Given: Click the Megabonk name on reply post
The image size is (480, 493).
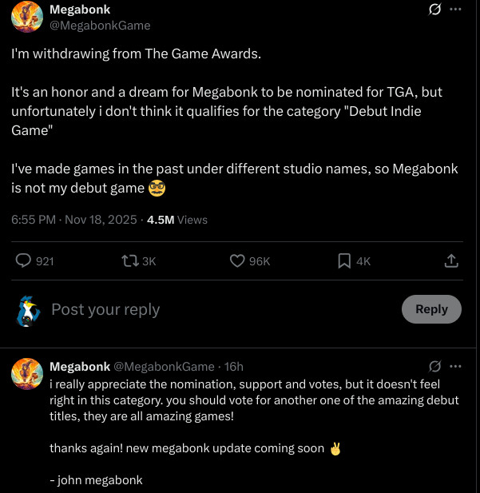Looking at the screenshot, I should (x=80, y=366).
